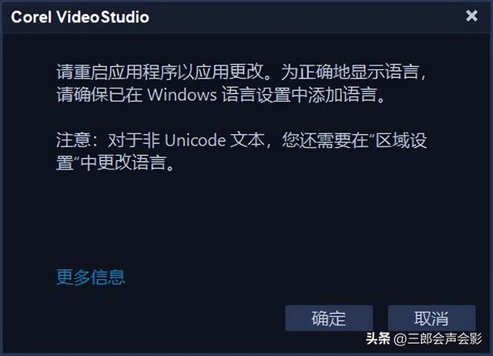Click the Corel VideoStudio title bar
The width and height of the screenshot is (493, 356).
pos(245,17)
